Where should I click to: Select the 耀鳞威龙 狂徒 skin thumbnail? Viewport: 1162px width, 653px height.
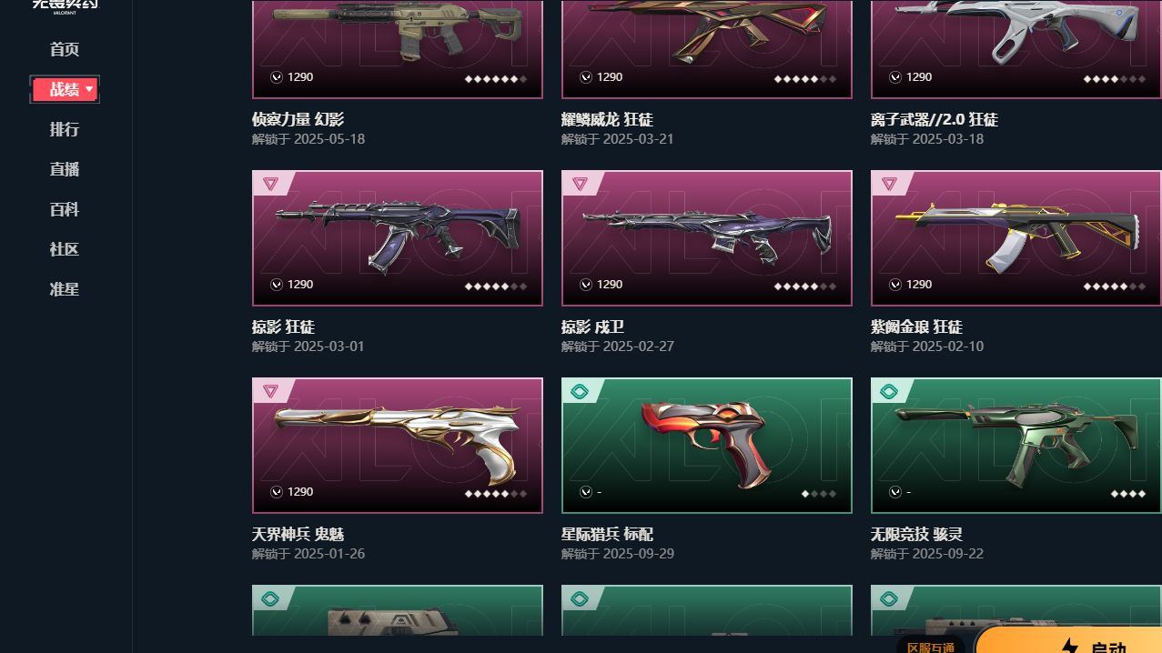point(707,49)
